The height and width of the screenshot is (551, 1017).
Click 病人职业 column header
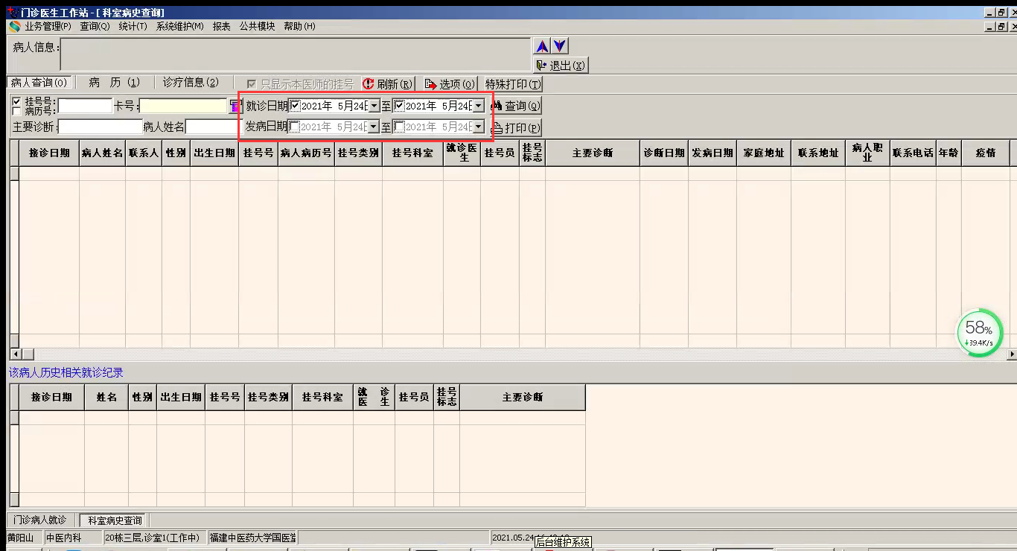(x=867, y=153)
